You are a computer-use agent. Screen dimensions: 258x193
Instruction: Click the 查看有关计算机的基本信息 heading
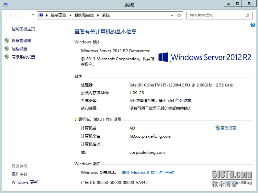pos(106,31)
